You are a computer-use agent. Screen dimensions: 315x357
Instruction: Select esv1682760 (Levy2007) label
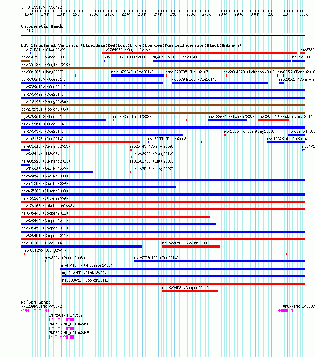tap(151, 161)
